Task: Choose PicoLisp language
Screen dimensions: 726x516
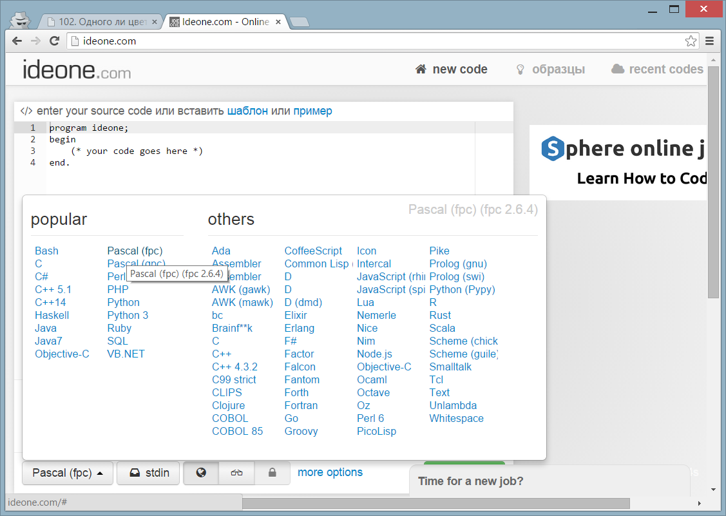Action: point(376,431)
